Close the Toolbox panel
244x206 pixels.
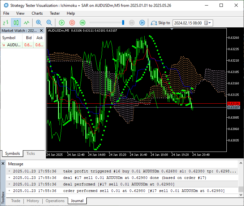coord(3,164)
